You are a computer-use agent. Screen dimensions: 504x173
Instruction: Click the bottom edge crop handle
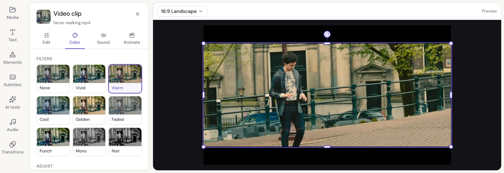(327, 147)
